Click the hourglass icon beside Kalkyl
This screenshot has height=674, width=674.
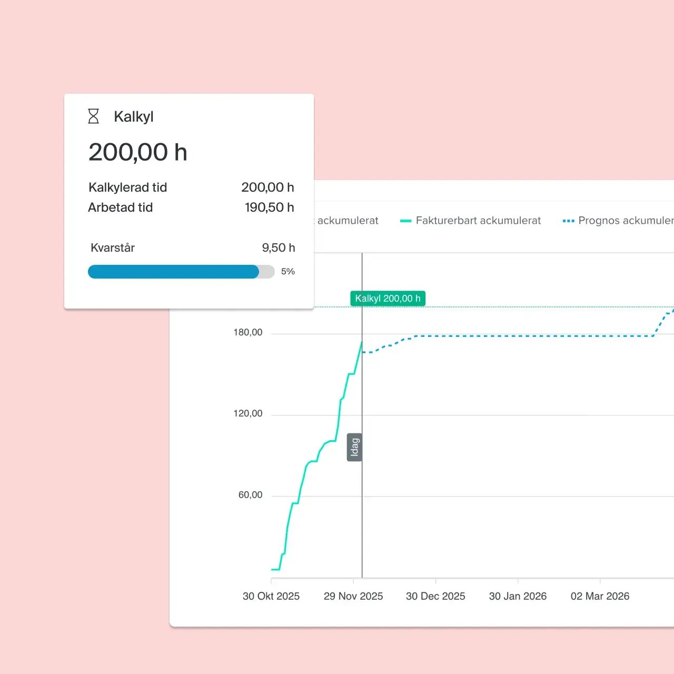[93, 116]
